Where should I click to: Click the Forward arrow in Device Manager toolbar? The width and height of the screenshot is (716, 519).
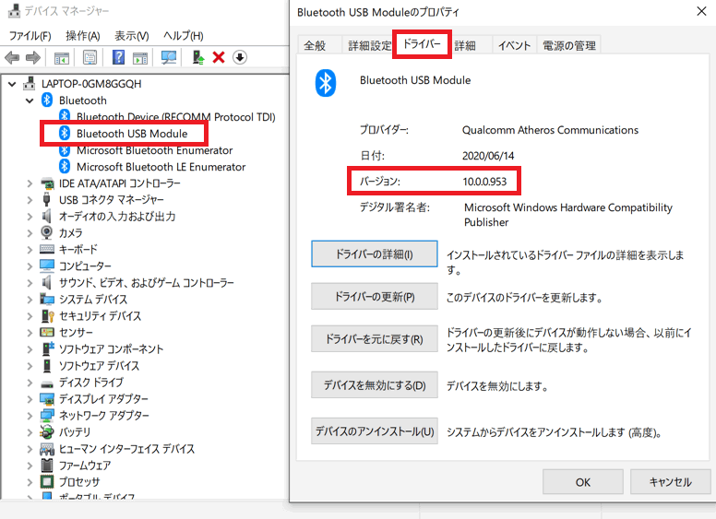point(33,57)
